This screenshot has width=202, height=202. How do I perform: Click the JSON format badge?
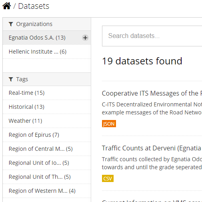tap(109, 124)
